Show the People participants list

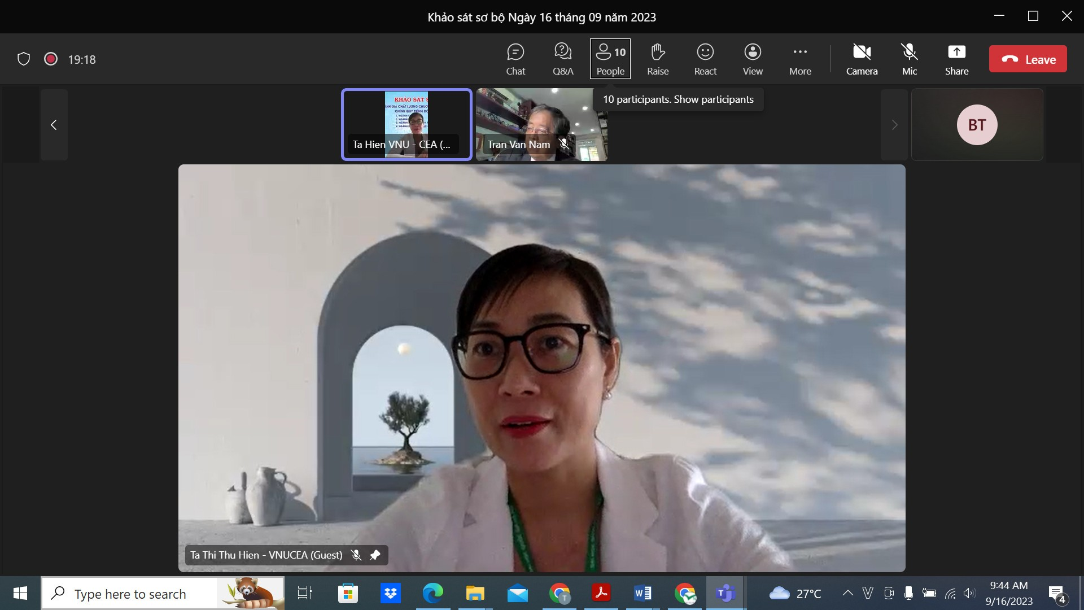click(x=610, y=59)
